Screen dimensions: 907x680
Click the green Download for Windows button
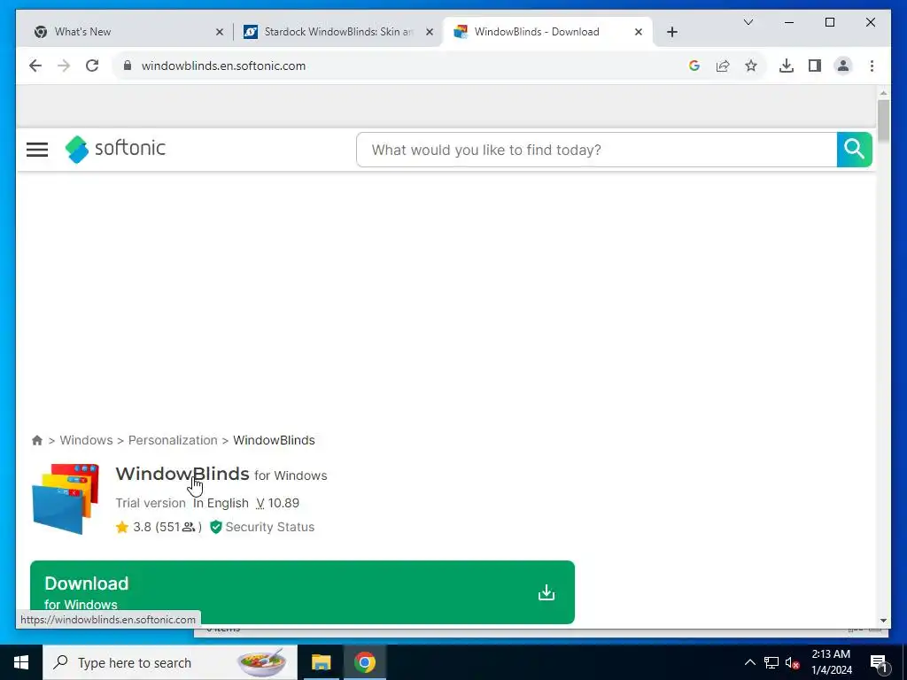303,592
